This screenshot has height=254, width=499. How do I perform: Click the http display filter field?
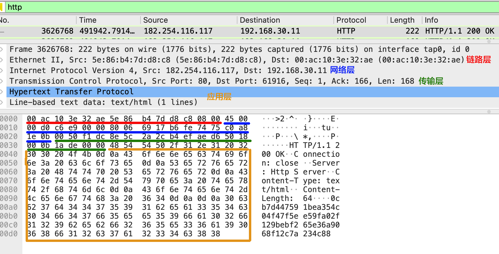[x=252, y=7]
